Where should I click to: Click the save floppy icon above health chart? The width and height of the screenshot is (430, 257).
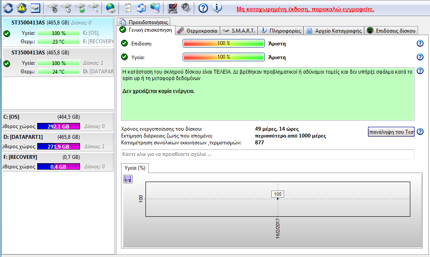[x=128, y=179]
